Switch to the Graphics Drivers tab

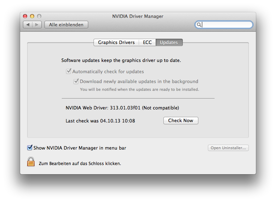coord(116,43)
